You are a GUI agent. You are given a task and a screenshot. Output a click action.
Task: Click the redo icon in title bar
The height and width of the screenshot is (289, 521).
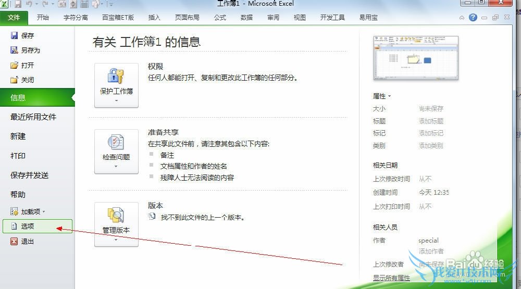[45, 4]
